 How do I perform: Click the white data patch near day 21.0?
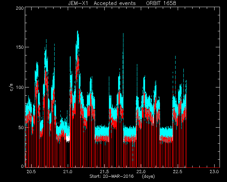tap(68, 138)
